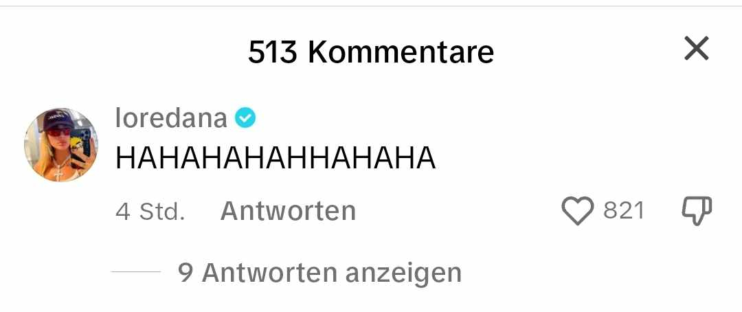This screenshot has width=742, height=312.
Task: Click the short line before "9 Antworten anzeigen"
Action: (136, 271)
